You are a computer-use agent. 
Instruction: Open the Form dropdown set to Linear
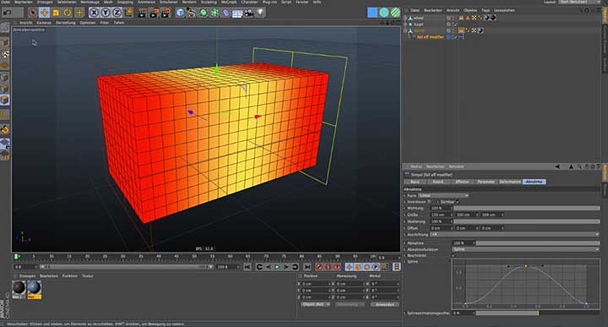[x=443, y=195]
